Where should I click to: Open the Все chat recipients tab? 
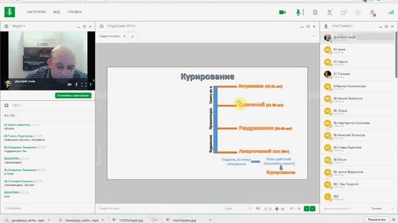(x=9, y=115)
